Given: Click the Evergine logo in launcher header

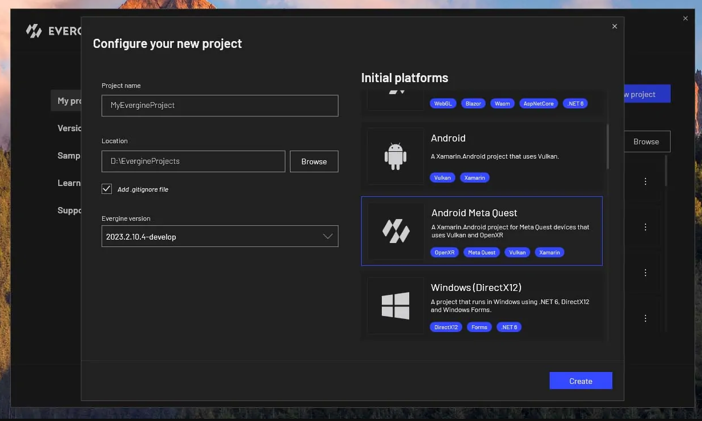Looking at the screenshot, I should (x=34, y=31).
